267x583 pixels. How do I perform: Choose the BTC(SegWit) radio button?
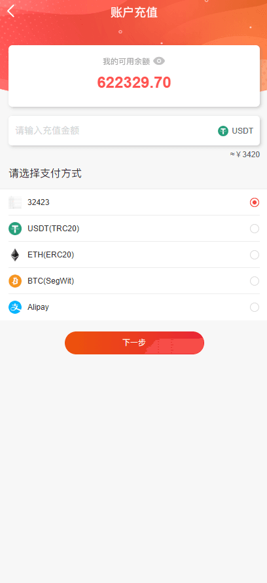(x=255, y=281)
